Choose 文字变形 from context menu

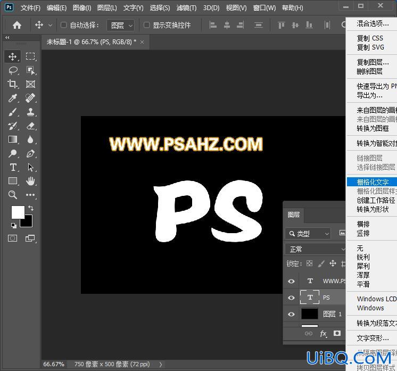371,338
